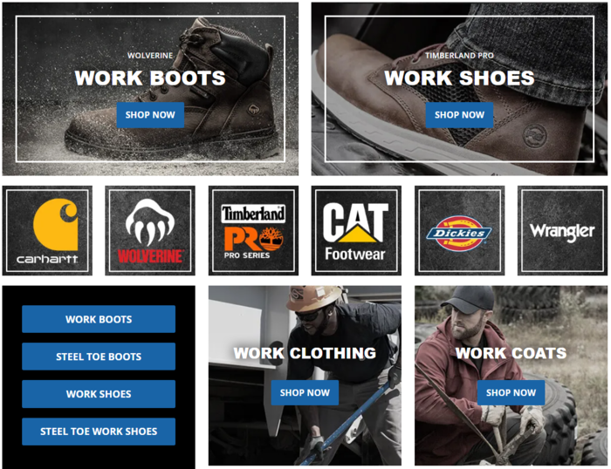Click the Work Boots banner heading

[x=150, y=78]
